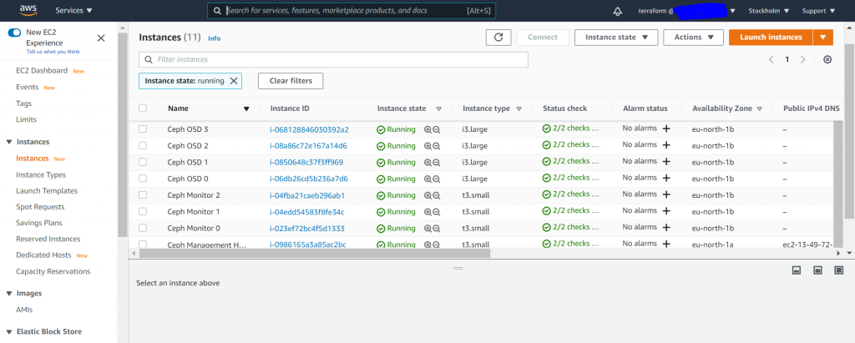This screenshot has width=855, height=343.
Task: Zoom in filter for Ceph Monitor 2 state
Action: click(427, 195)
